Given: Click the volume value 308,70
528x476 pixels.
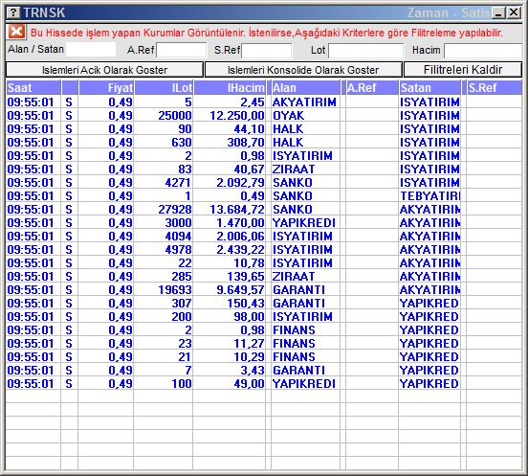Looking at the screenshot, I should pos(246,143).
